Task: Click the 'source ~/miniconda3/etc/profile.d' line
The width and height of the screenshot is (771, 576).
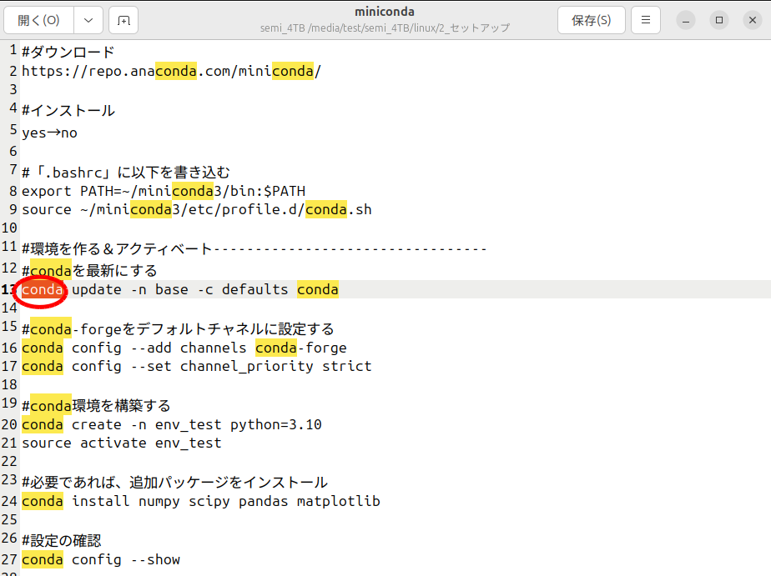Action: click(x=197, y=210)
